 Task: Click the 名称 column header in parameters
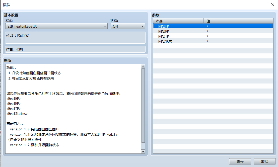pyautogui.click(x=178, y=21)
